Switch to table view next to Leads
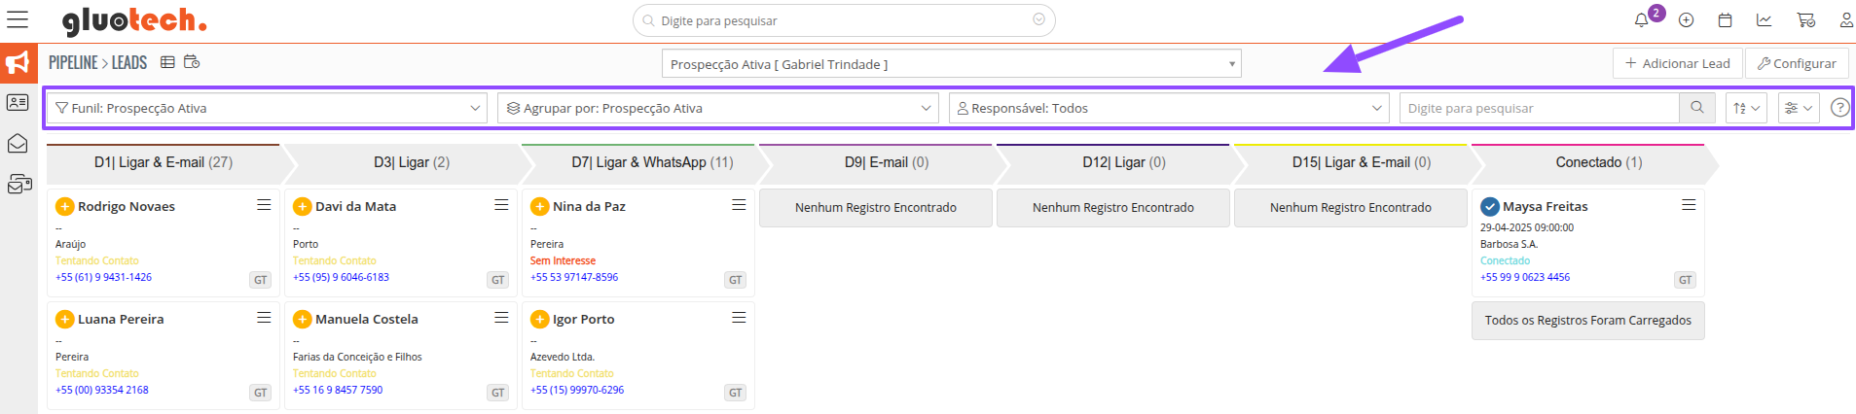This screenshot has height=414, width=1856. pos(167,62)
